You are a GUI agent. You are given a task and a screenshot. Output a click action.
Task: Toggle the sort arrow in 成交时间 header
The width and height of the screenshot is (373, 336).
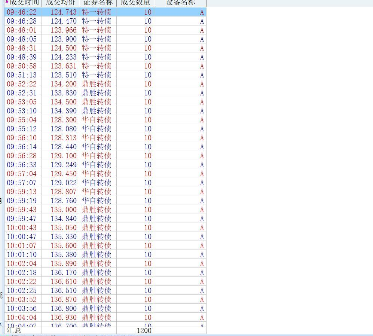tap(7, 2)
